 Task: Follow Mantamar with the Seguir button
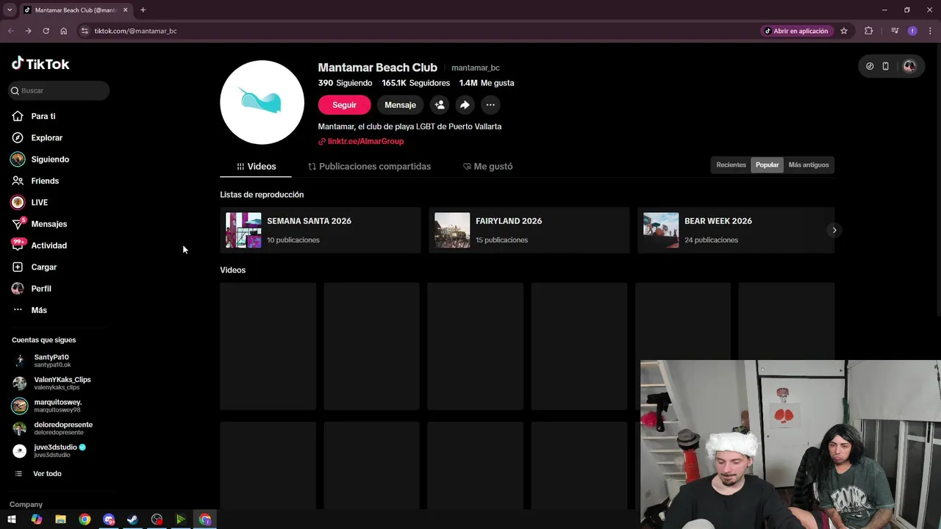pyautogui.click(x=344, y=105)
